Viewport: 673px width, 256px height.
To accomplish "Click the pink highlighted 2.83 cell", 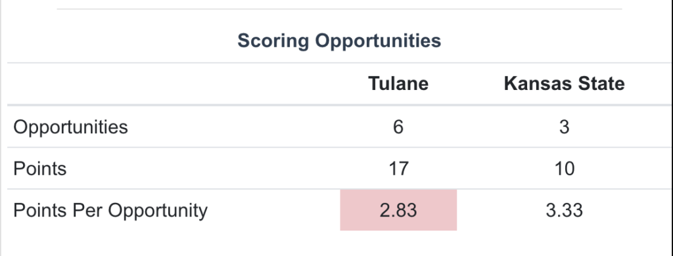I will tap(398, 210).
